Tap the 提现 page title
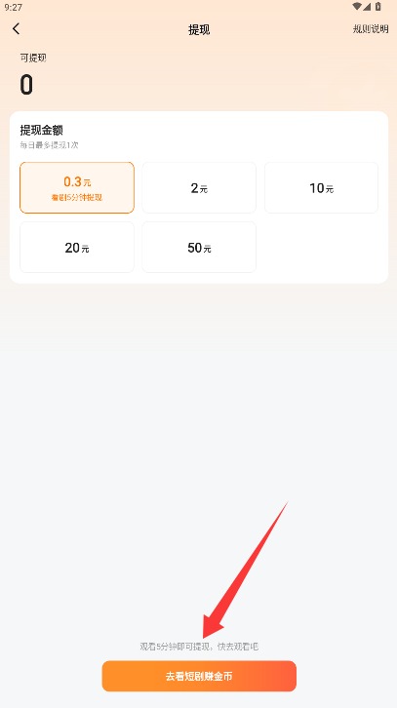The height and width of the screenshot is (708, 397). 199,30
